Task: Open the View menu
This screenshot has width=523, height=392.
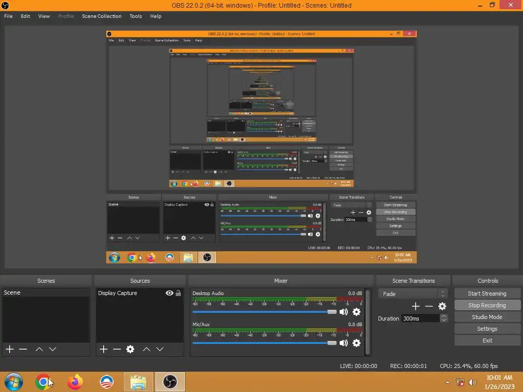Action: (x=44, y=16)
